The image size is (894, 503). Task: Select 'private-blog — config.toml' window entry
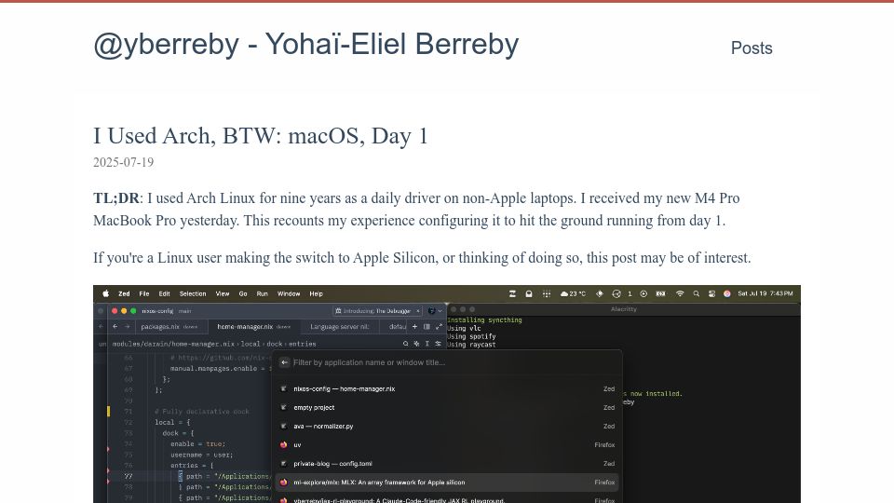[447, 464]
